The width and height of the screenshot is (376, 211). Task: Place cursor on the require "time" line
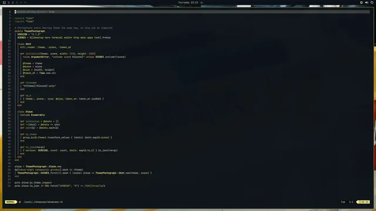(x=24, y=21)
